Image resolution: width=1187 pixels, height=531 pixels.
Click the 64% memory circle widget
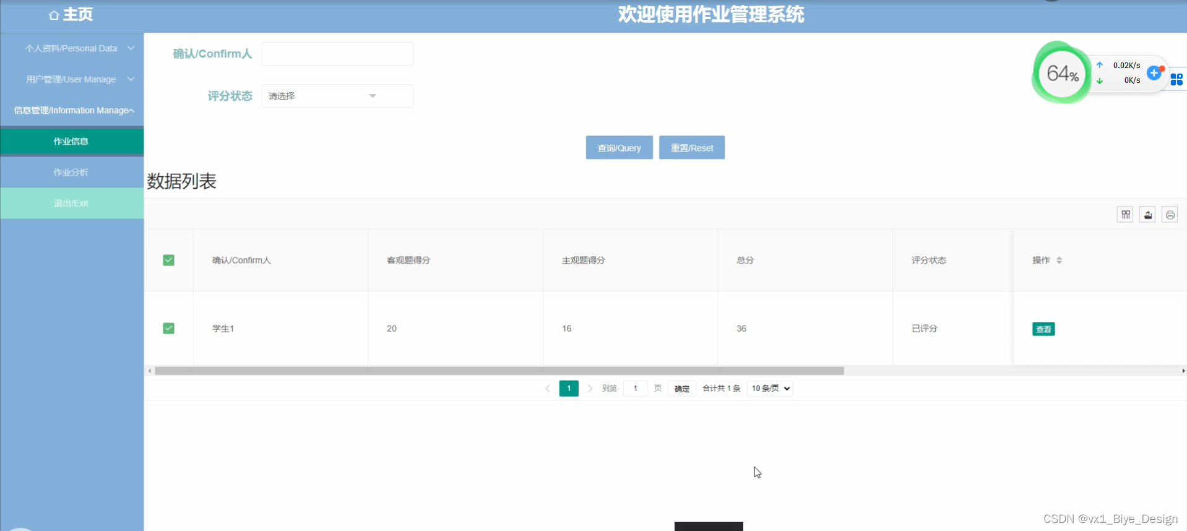click(1062, 73)
